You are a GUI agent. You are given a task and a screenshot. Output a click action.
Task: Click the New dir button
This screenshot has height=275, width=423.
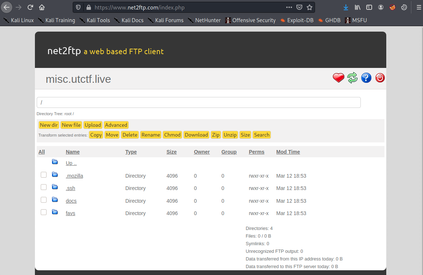click(x=49, y=125)
